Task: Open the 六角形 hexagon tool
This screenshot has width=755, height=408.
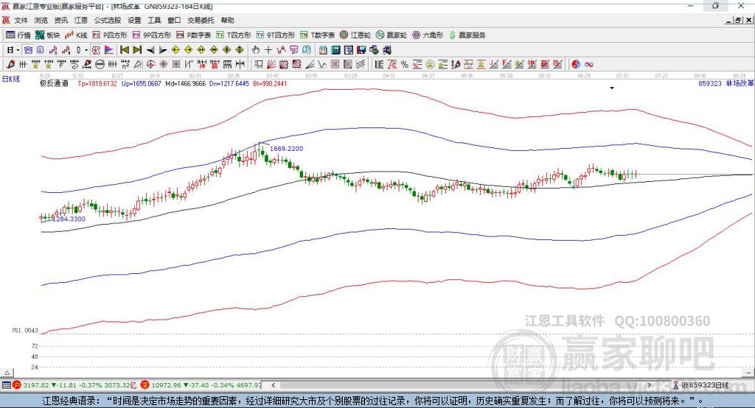Action: [x=428, y=35]
